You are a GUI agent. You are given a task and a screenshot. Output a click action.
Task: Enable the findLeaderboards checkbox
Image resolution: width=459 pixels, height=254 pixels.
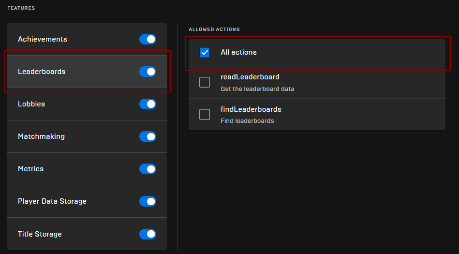(205, 114)
